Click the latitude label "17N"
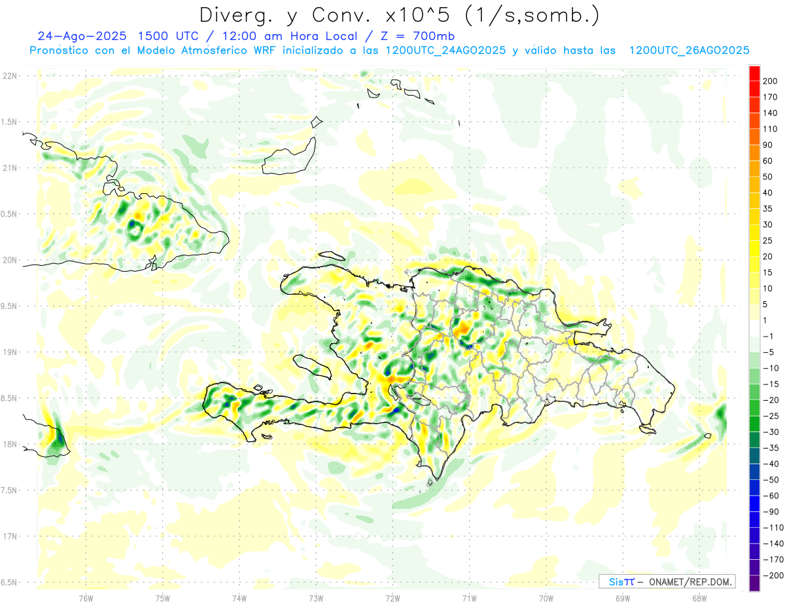The width and height of the screenshot is (785, 607). (x=10, y=536)
